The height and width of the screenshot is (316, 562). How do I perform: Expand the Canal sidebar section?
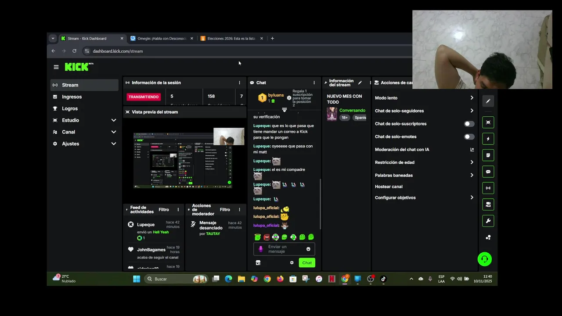pos(114,132)
